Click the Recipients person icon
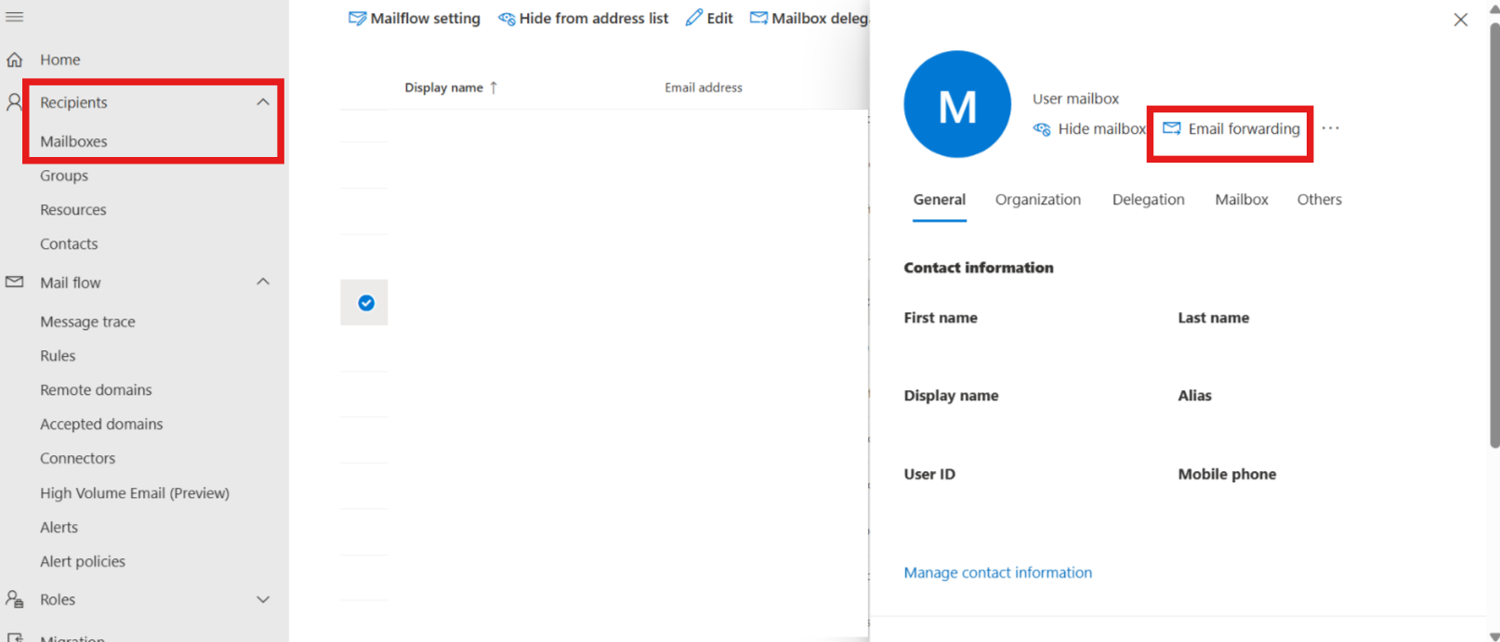This screenshot has height=642, width=1500. pyautogui.click(x=14, y=102)
